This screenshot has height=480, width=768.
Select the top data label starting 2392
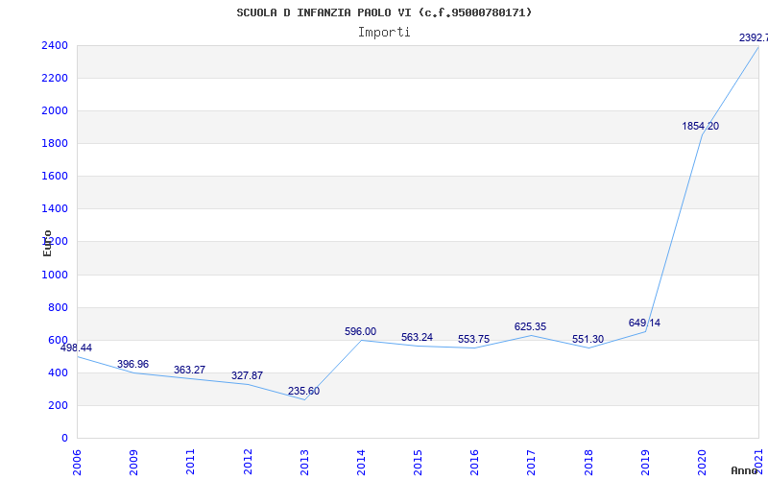pos(754,37)
